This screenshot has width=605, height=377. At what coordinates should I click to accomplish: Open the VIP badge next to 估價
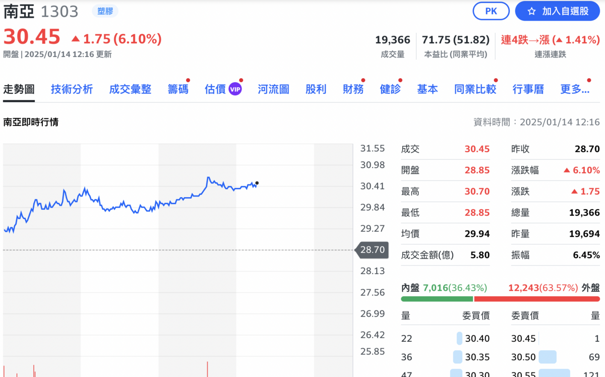(x=235, y=89)
